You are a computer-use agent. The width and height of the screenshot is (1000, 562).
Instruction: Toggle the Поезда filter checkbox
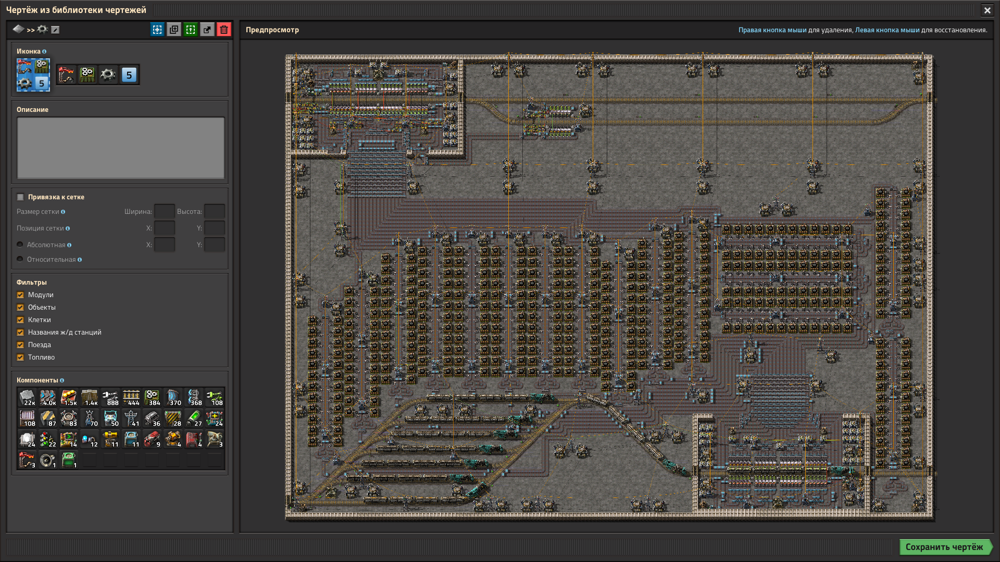pyautogui.click(x=20, y=345)
